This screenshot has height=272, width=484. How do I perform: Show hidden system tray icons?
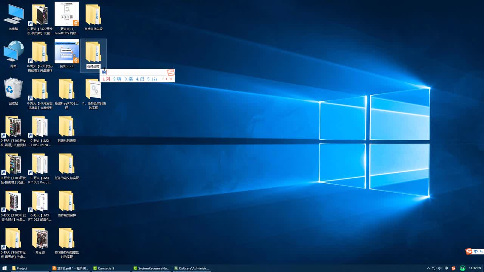coord(428,268)
